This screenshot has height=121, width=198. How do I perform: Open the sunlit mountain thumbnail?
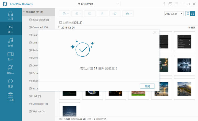click(184, 89)
